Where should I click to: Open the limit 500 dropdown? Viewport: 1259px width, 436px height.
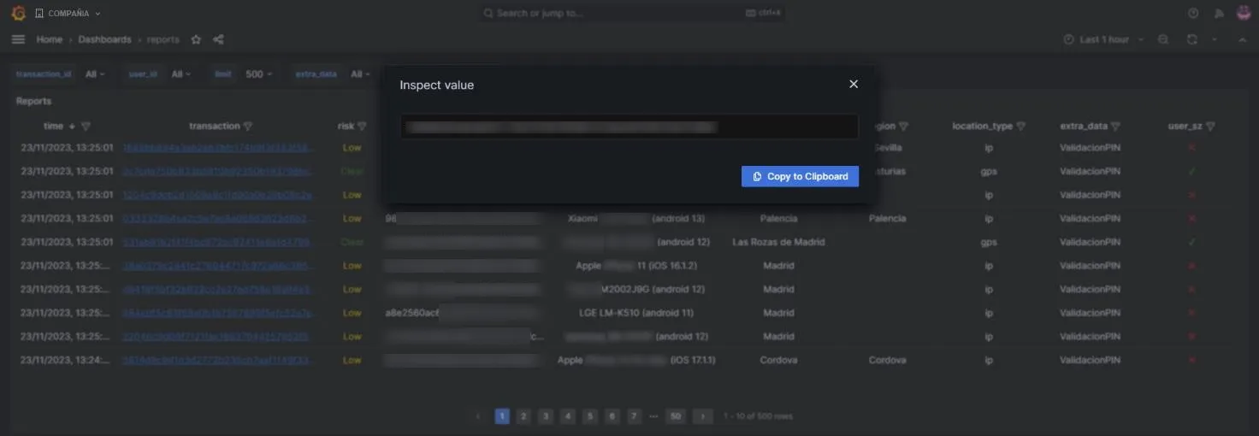coord(259,74)
